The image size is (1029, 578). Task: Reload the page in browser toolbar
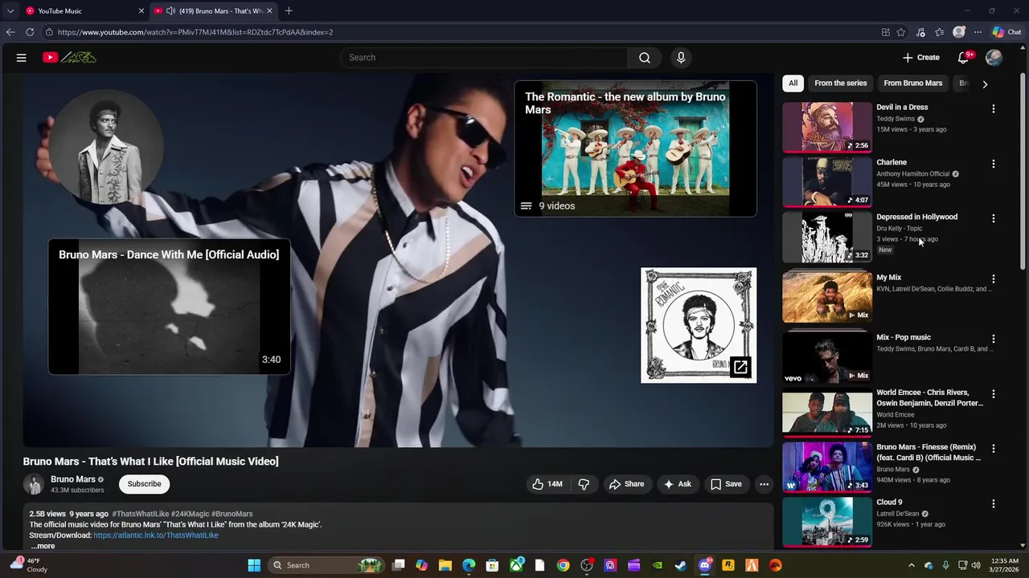point(30,32)
